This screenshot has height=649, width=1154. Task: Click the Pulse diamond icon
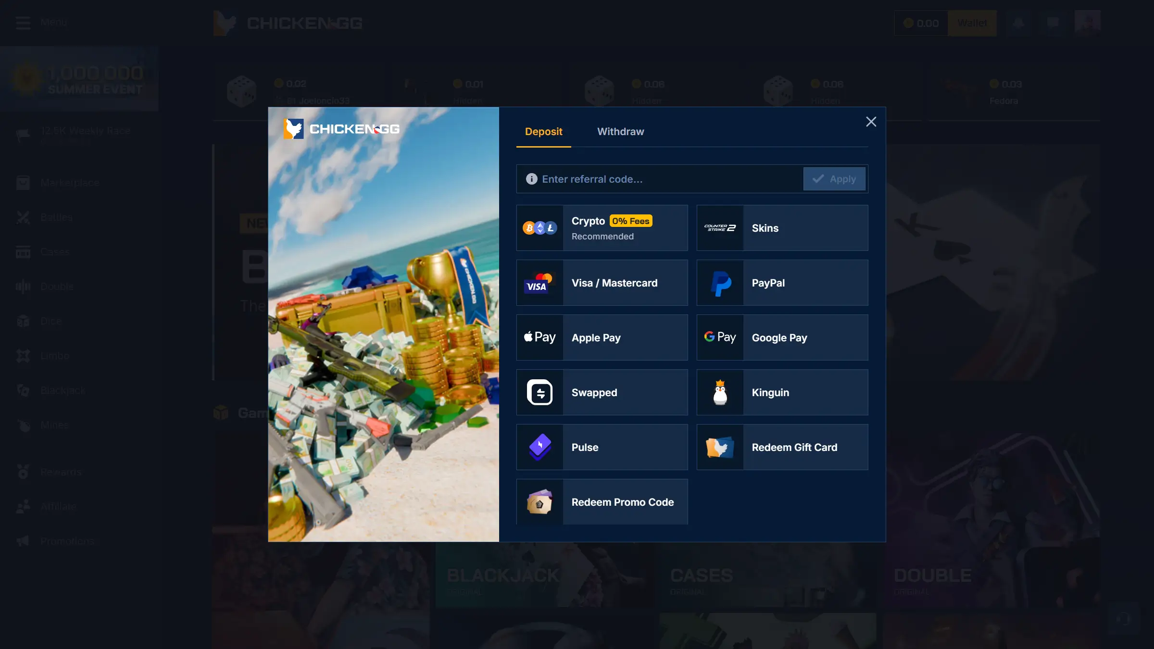tap(539, 447)
